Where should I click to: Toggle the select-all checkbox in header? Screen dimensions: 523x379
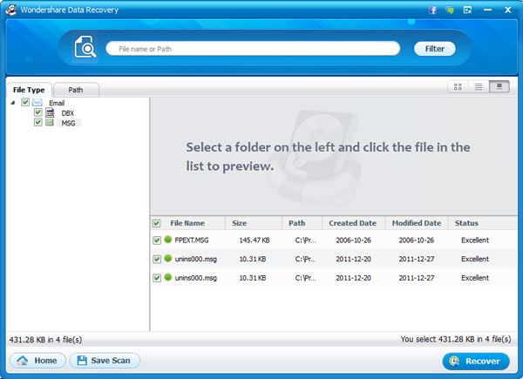click(x=157, y=223)
